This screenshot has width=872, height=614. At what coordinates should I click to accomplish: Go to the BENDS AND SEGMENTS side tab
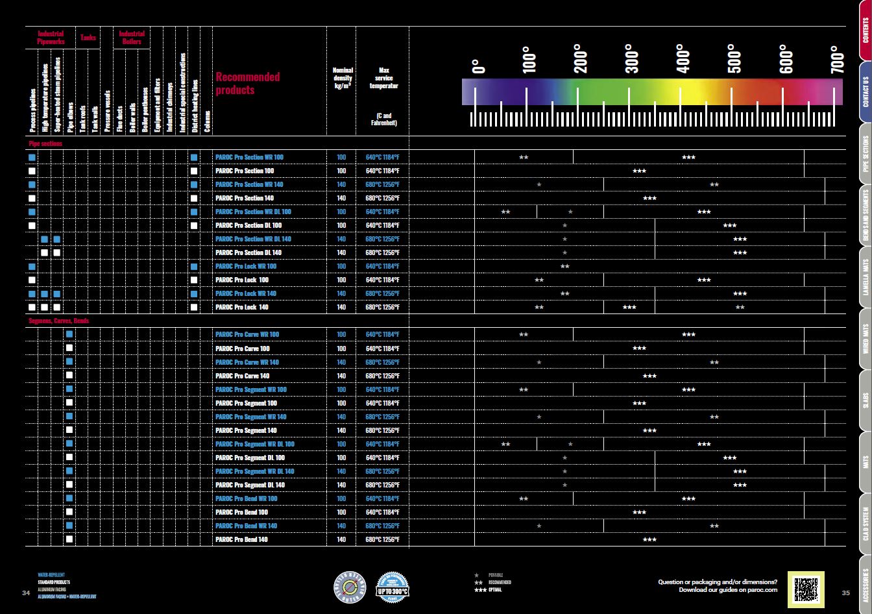[x=866, y=215]
